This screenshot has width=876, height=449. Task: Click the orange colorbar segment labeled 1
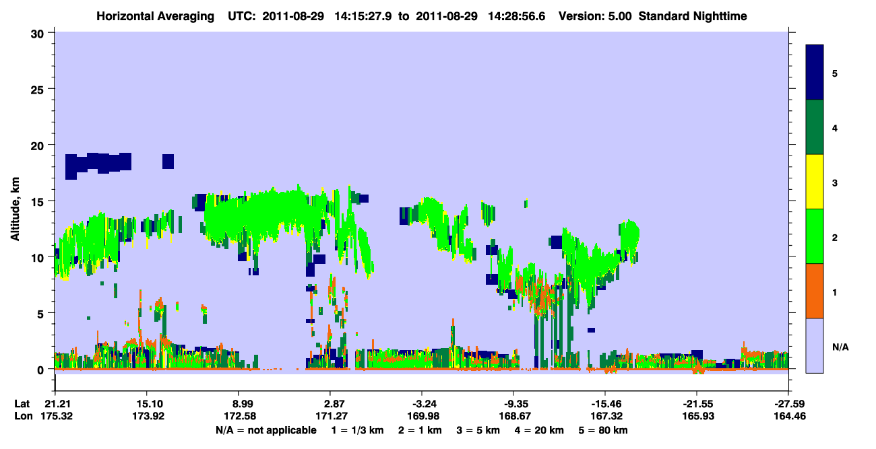[815, 291]
